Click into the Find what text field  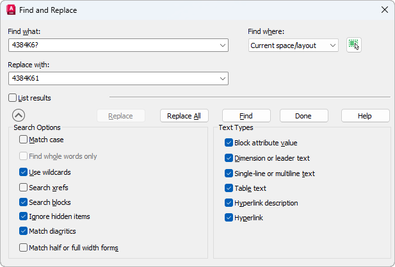tap(112, 45)
